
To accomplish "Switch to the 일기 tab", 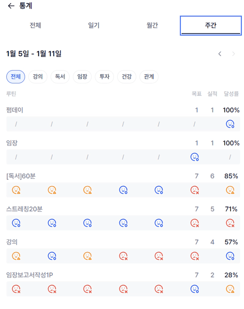I will click(x=94, y=25).
